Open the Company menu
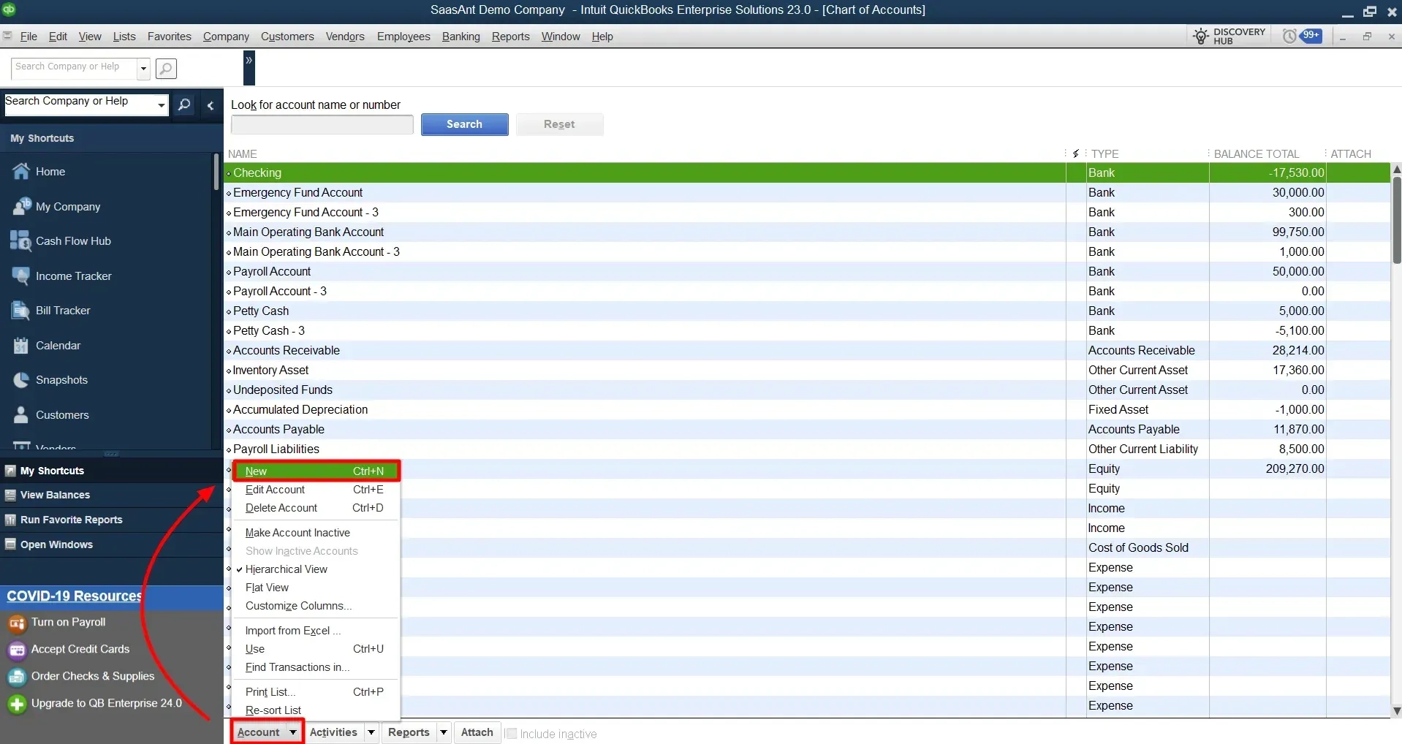The image size is (1402, 744). [x=226, y=37]
